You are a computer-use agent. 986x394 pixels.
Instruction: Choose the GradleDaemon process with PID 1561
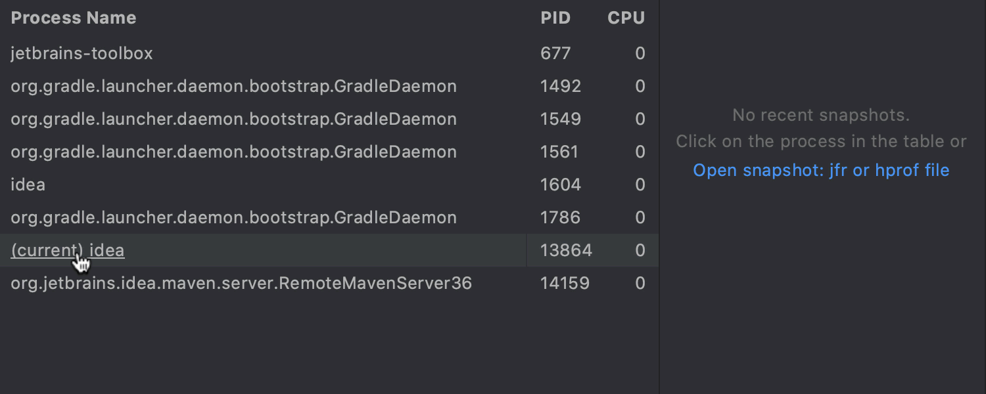click(x=329, y=152)
